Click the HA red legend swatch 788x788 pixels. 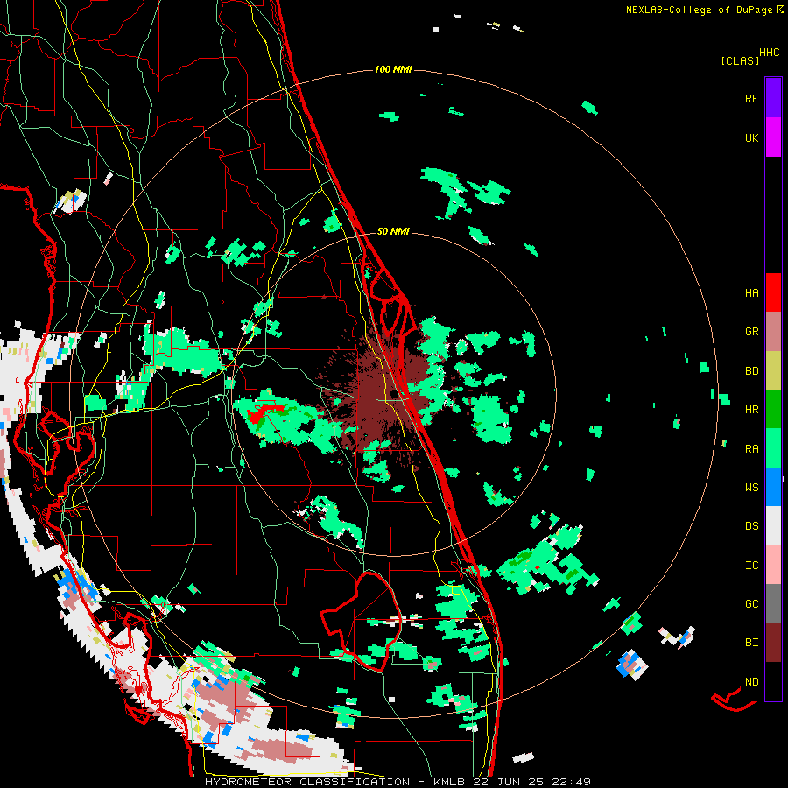773,292
